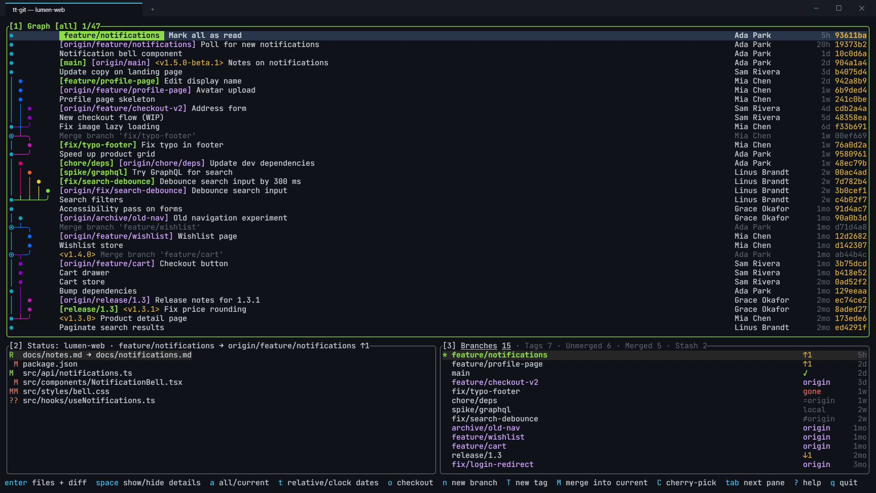Screen dimensions: 876x493
Task: Click the 'help' shortcut hint
Action: tap(807, 483)
